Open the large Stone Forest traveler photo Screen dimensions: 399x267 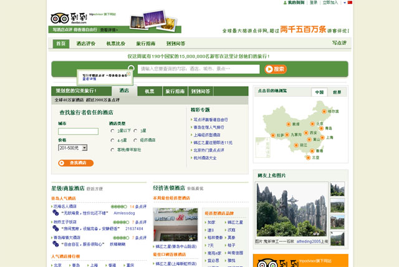click(291, 210)
